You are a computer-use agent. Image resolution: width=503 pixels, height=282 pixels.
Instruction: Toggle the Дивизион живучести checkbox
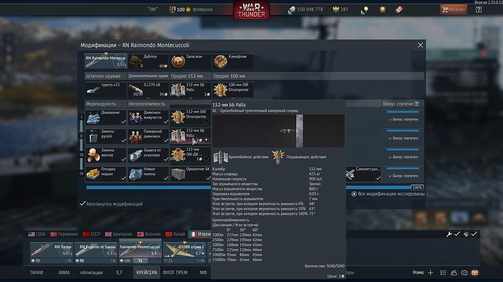(166, 121)
